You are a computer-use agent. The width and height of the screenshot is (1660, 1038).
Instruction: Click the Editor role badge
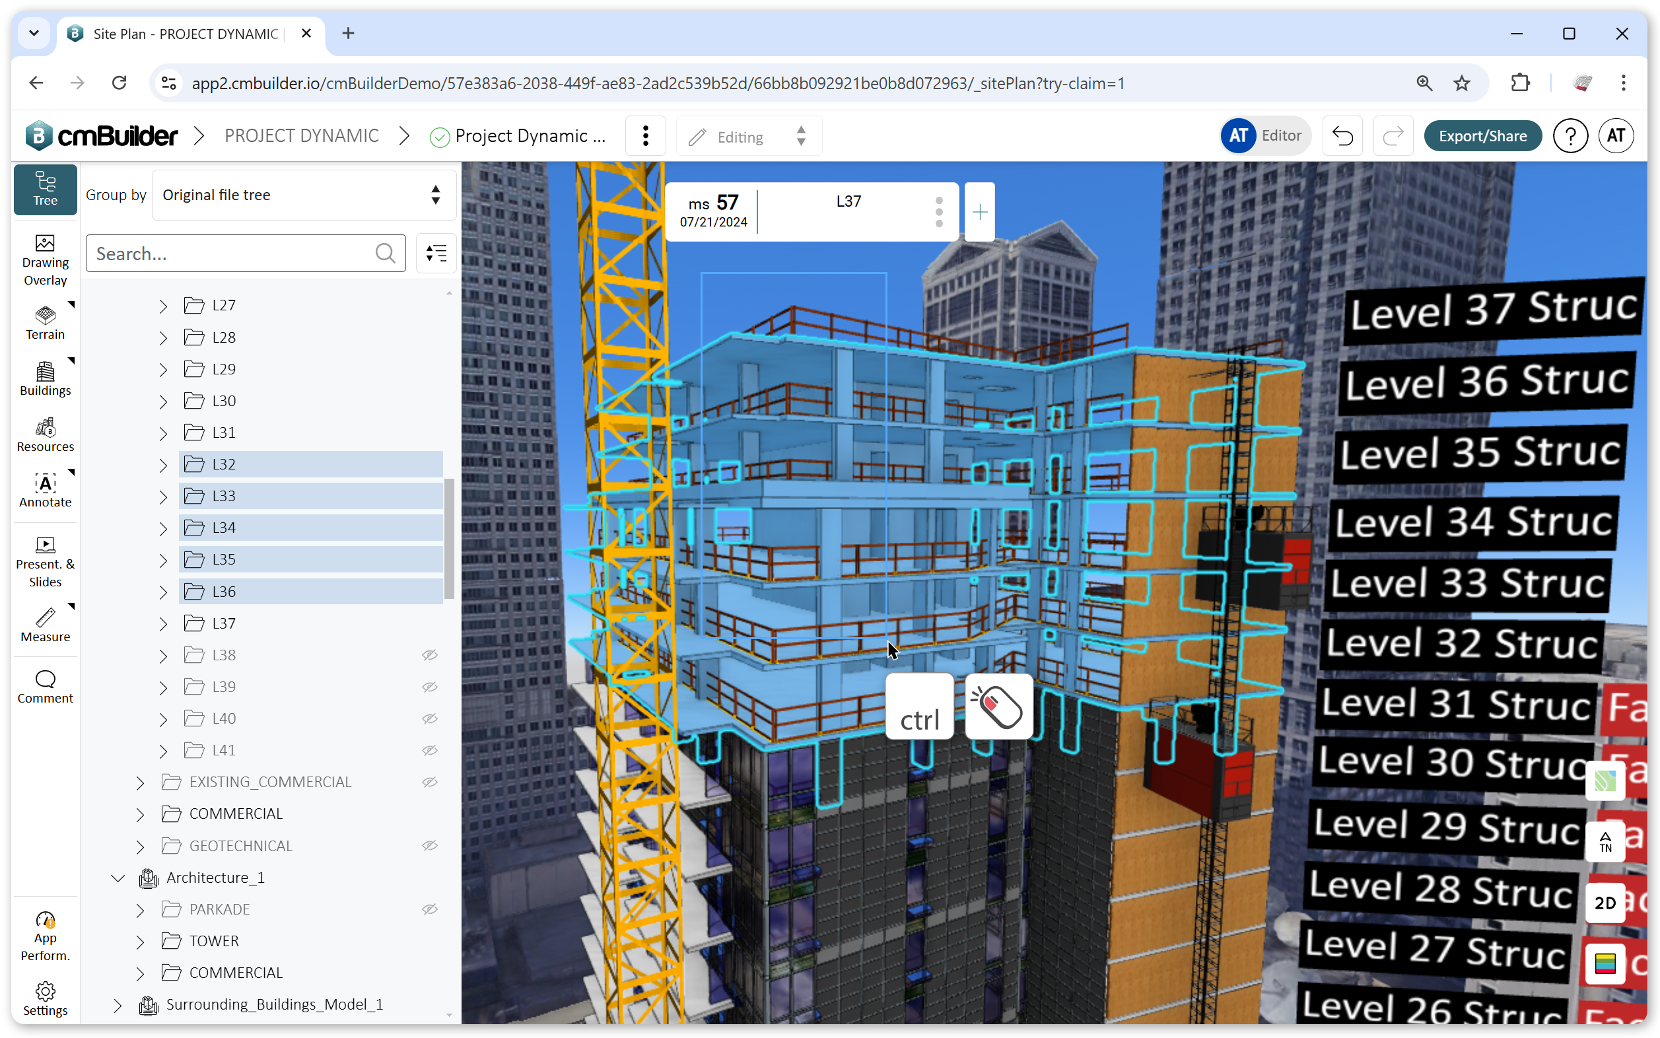click(x=1264, y=136)
